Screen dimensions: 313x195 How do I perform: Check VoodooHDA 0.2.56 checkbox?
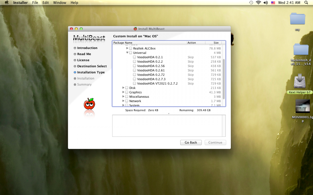tap(135, 66)
